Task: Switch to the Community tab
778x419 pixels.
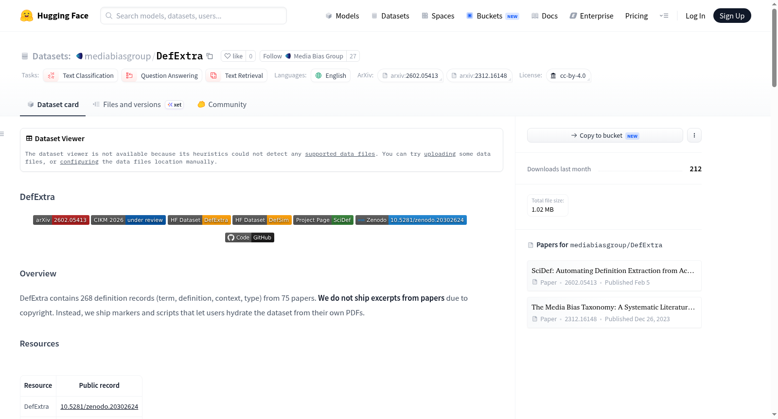Action: point(222,105)
